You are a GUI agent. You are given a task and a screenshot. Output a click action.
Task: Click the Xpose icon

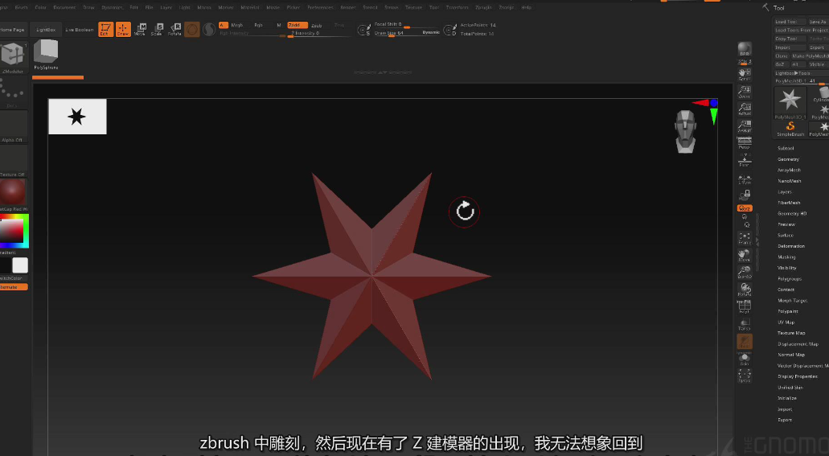[745, 376]
